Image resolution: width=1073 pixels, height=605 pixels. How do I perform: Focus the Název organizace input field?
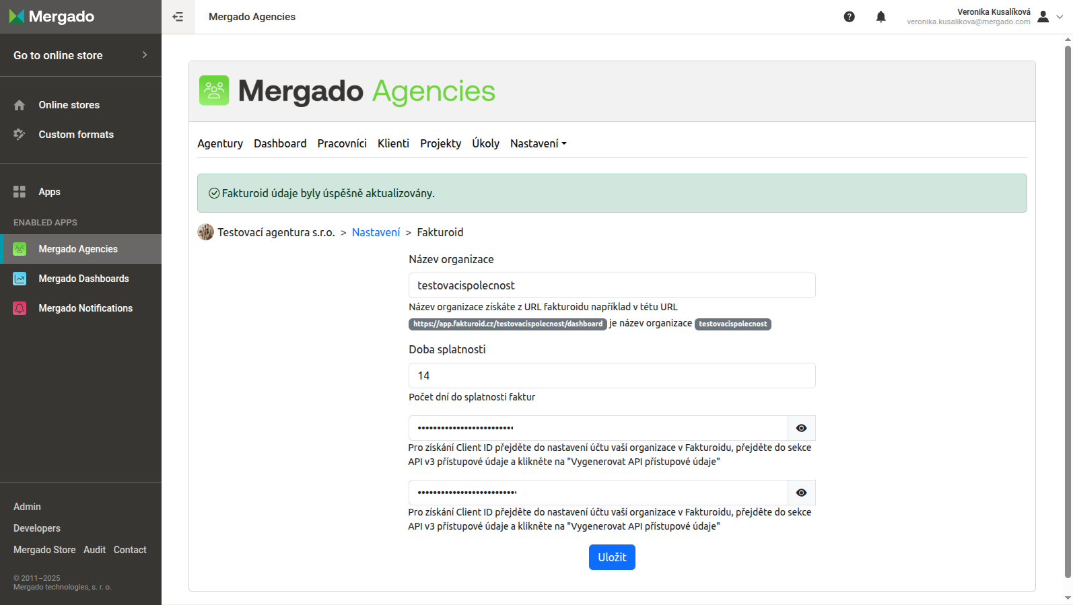[612, 285]
